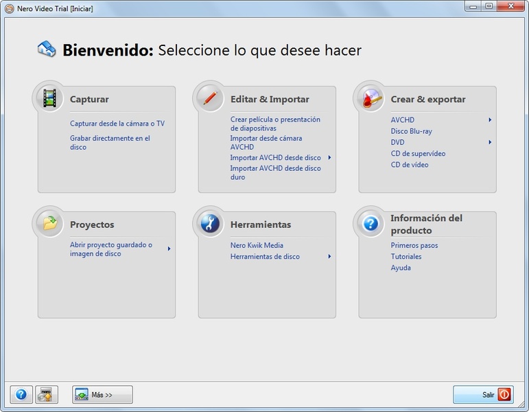529x412 pixels.
Task: Click the Proyectos folder icon
Action: 50,223
